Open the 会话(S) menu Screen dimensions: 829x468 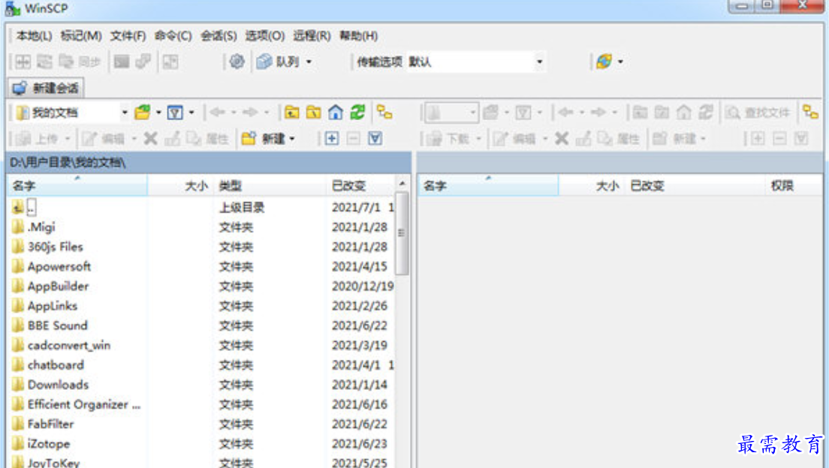(x=219, y=36)
